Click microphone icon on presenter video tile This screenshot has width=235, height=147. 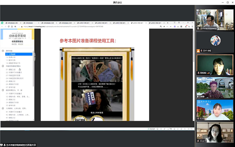(x=198, y=29)
